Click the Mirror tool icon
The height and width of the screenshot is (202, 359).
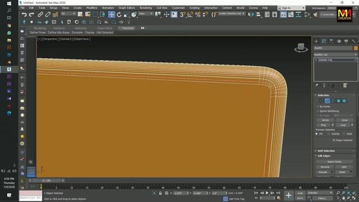(x=251, y=15)
